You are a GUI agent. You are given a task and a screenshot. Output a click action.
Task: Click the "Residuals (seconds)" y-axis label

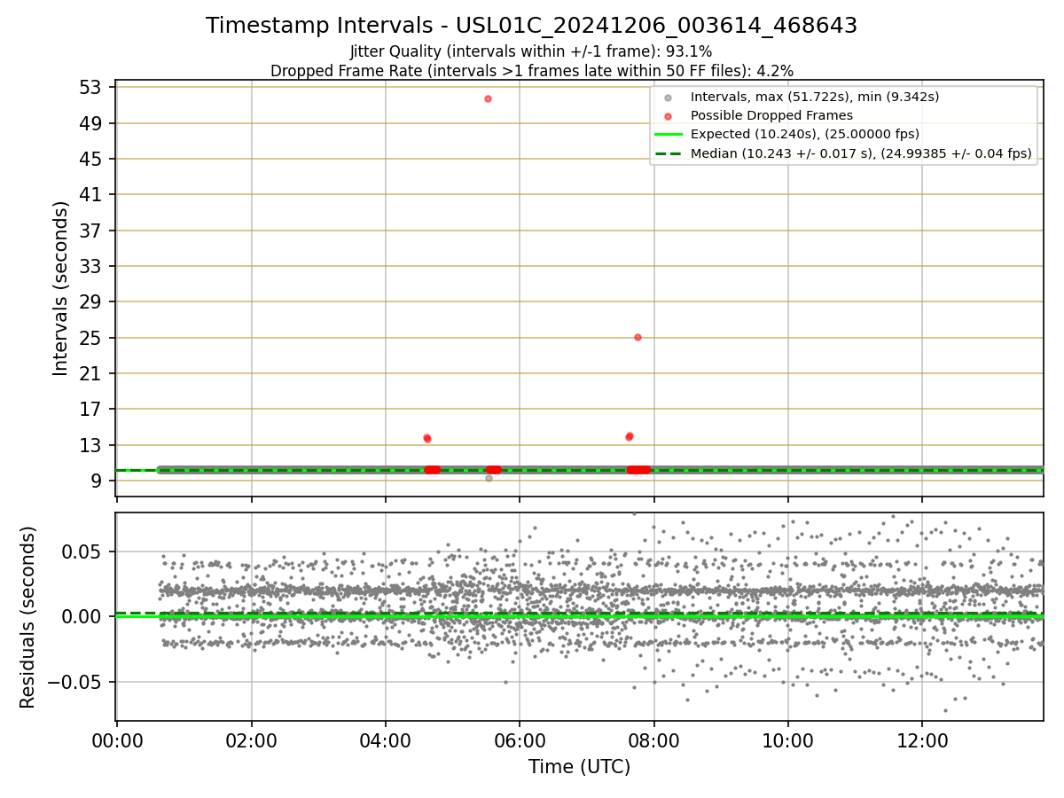click(27, 617)
